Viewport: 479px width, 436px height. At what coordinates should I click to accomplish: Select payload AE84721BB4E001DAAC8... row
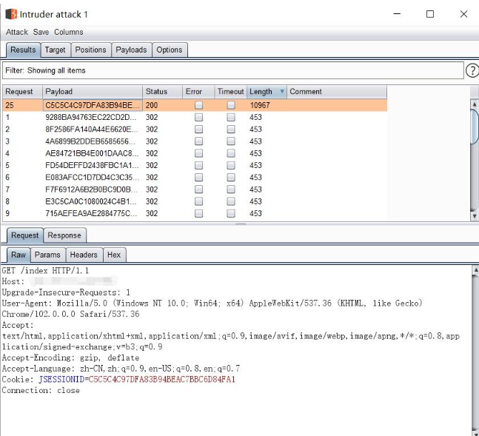click(x=195, y=153)
